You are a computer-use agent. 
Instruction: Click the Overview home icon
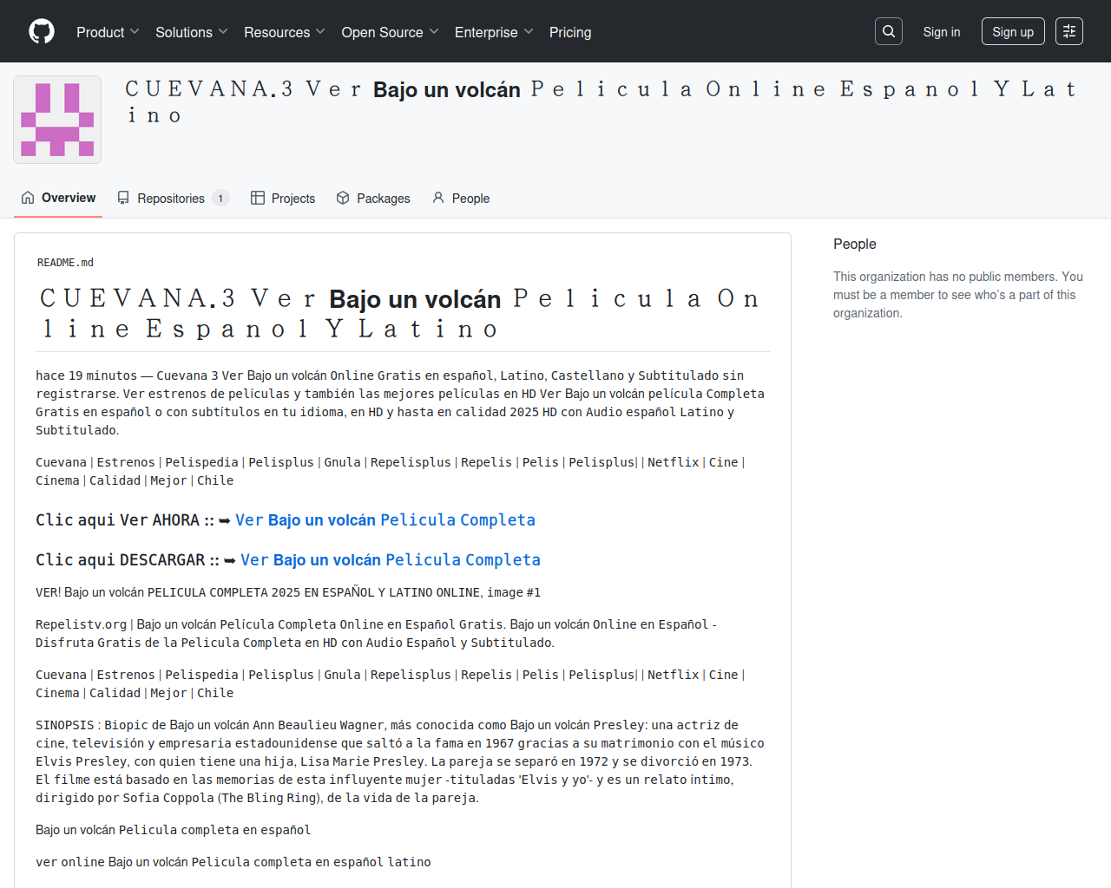pos(28,198)
